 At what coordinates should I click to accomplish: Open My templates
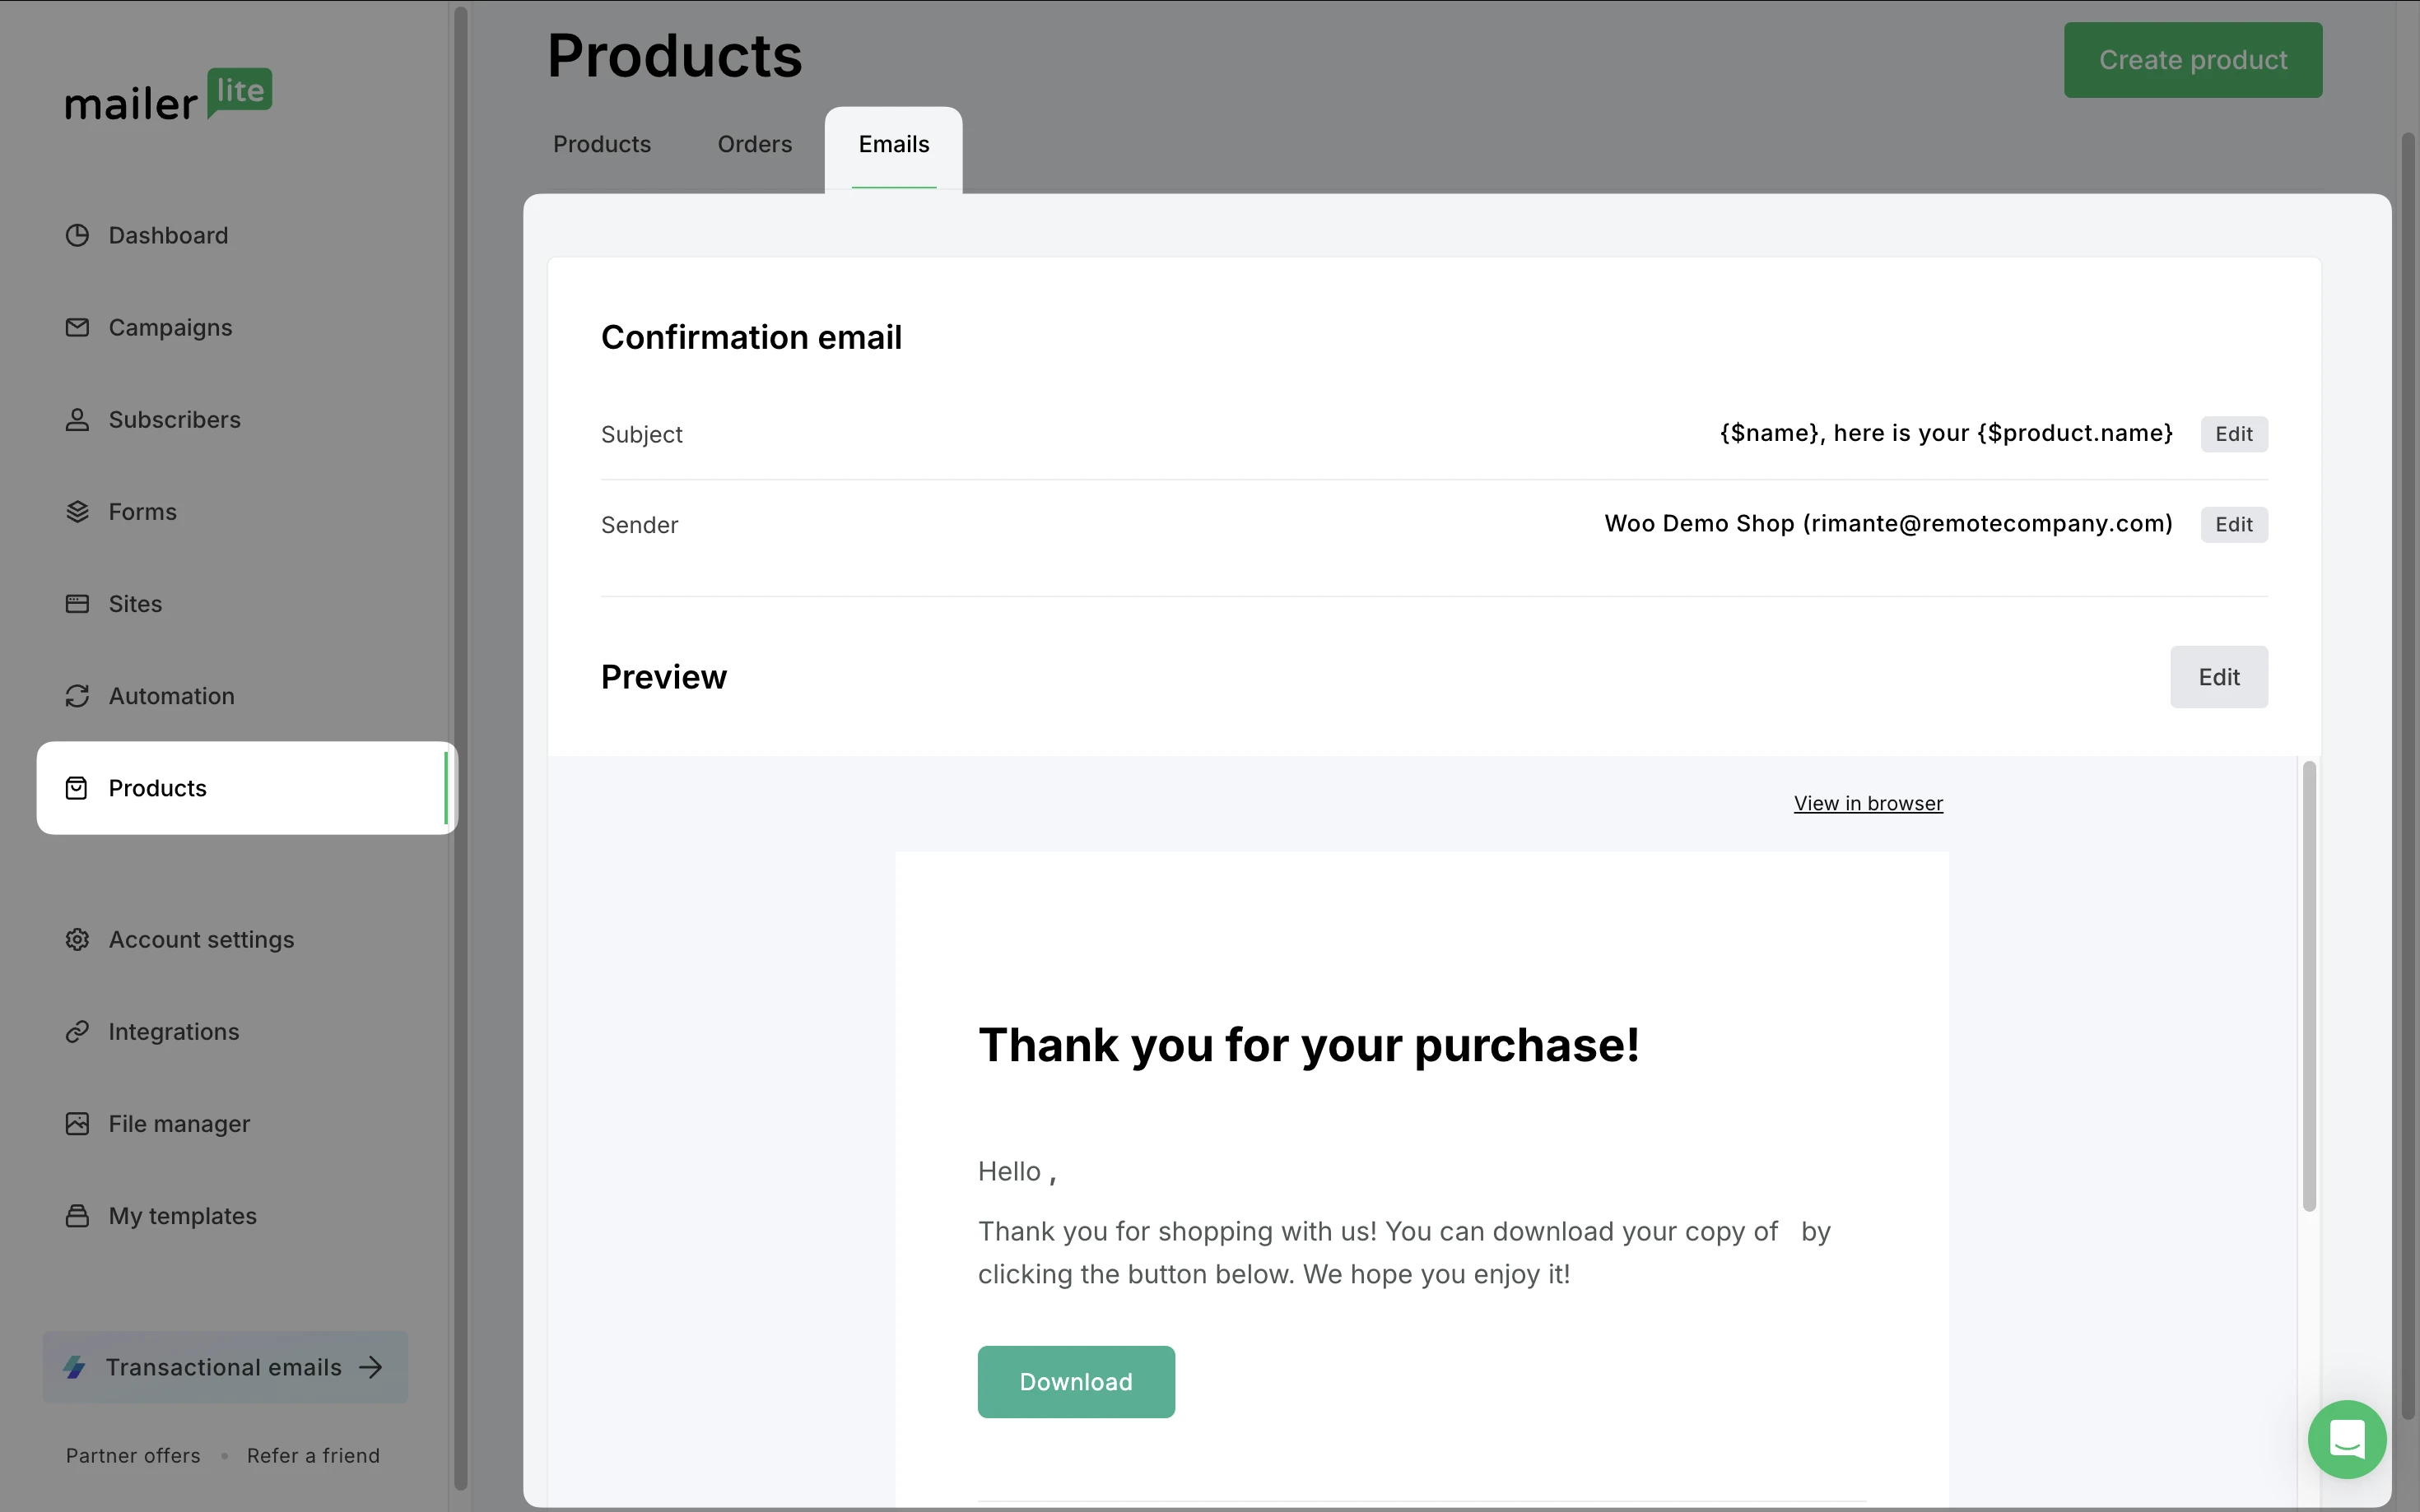(x=183, y=1216)
